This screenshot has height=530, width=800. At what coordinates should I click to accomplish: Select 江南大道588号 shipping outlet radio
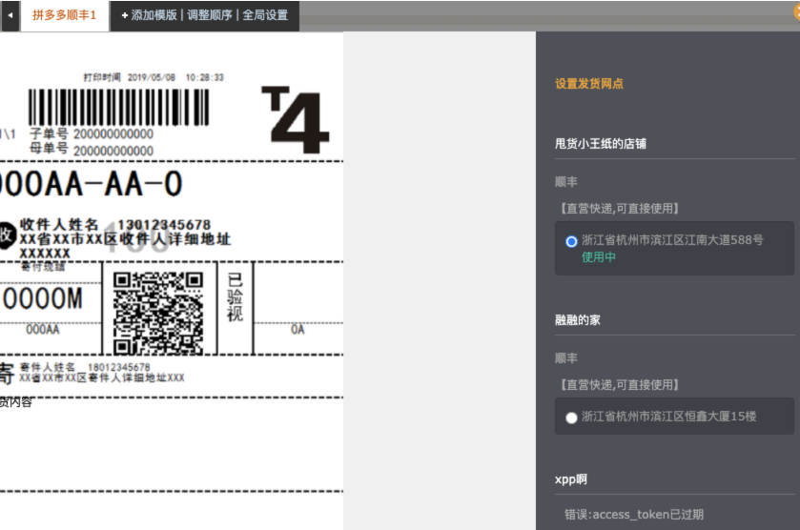571,241
